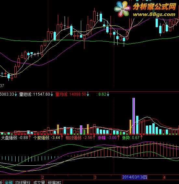
Task: Switch to the 新编DMI tab
Action: click(x=55, y=182)
